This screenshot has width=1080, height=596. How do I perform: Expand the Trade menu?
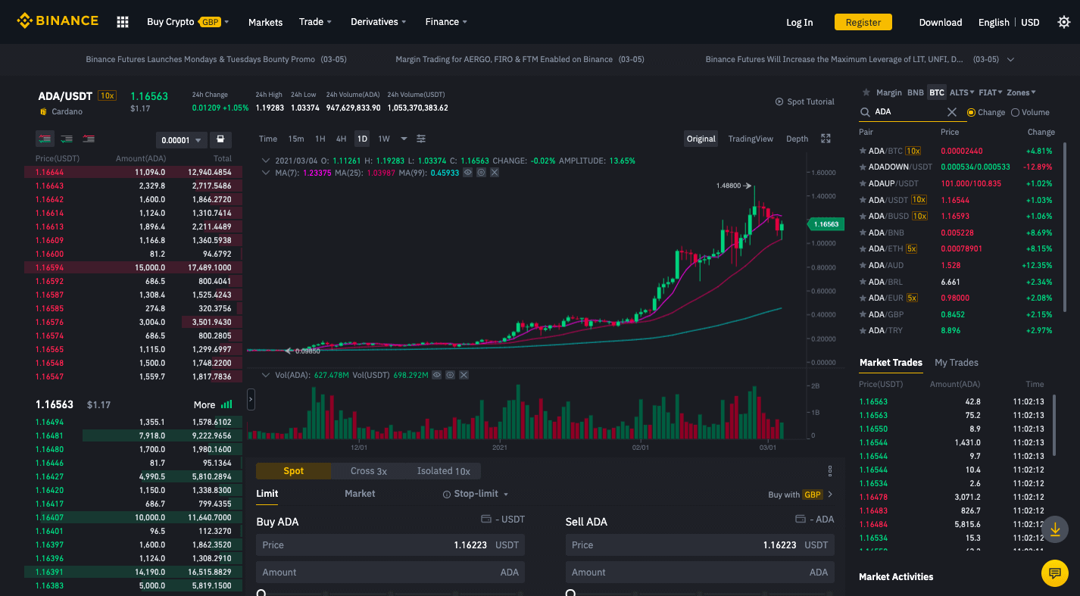[x=315, y=22]
